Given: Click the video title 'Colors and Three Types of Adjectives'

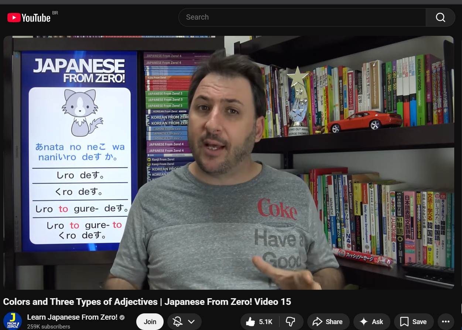Looking at the screenshot, I should [x=147, y=302].
